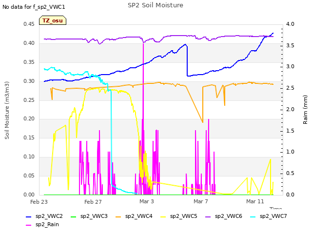
Task: Click the Feb 27 x-axis tick label
Action: pos(93,202)
